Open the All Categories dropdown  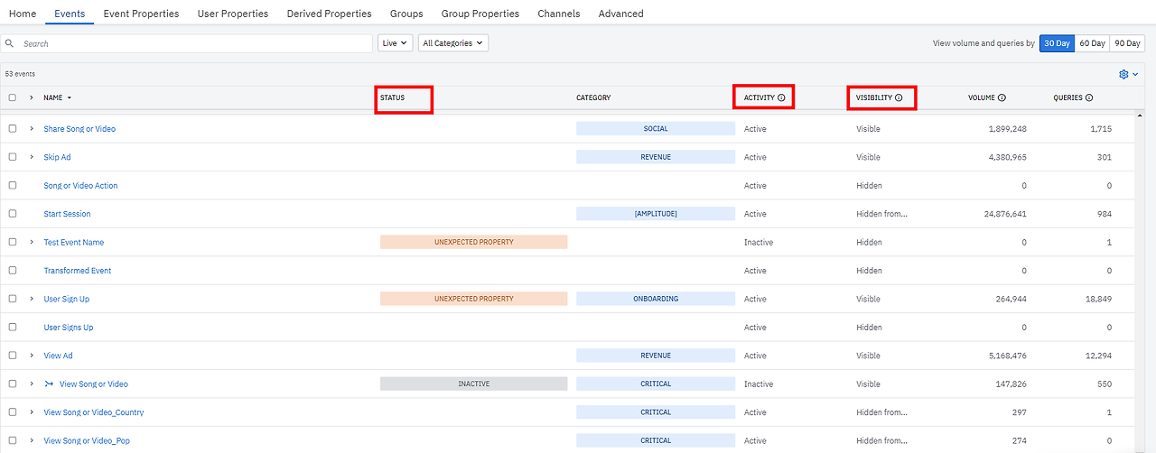point(453,43)
